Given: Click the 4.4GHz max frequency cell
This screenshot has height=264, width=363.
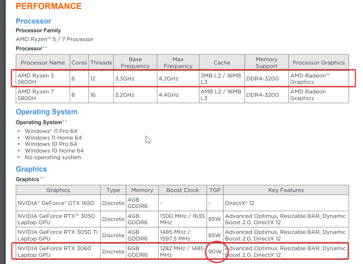Looking at the screenshot, I should click(169, 95).
